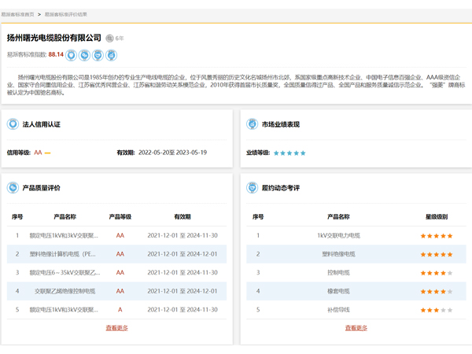The image size is (472, 354).
Task: Click the blue star rating for 业绩等级
Action: 289,153
